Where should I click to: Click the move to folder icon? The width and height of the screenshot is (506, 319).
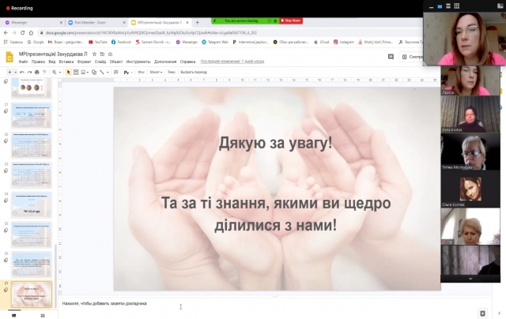tap(102, 54)
